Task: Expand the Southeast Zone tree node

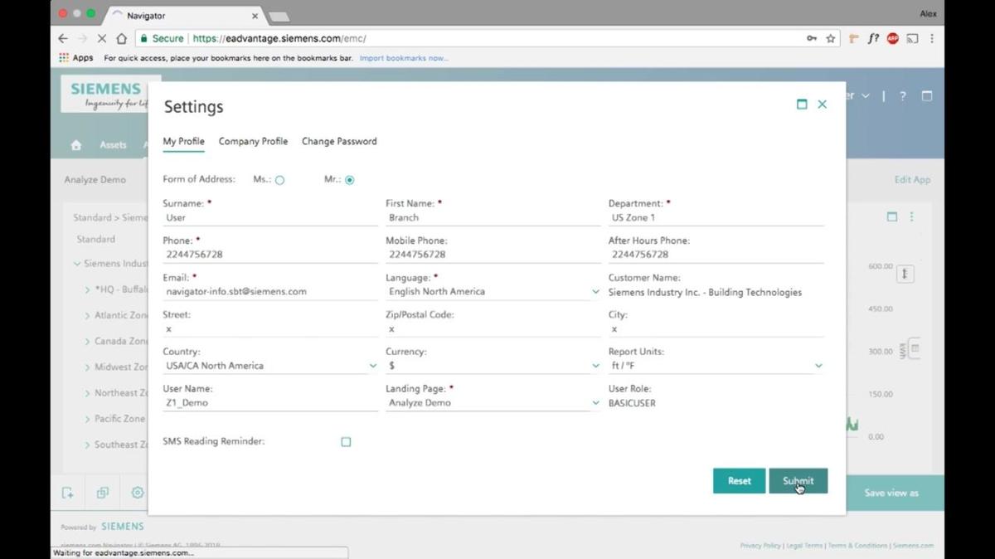Action: pos(87,445)
